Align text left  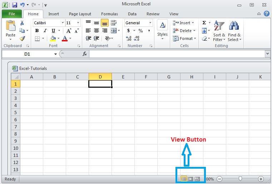click(x=88, y=31)
